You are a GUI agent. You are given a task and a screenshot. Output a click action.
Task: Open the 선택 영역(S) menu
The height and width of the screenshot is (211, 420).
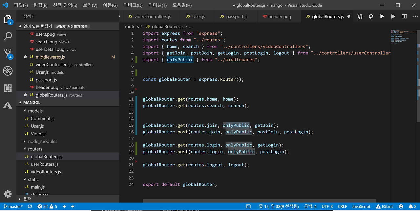65,5
